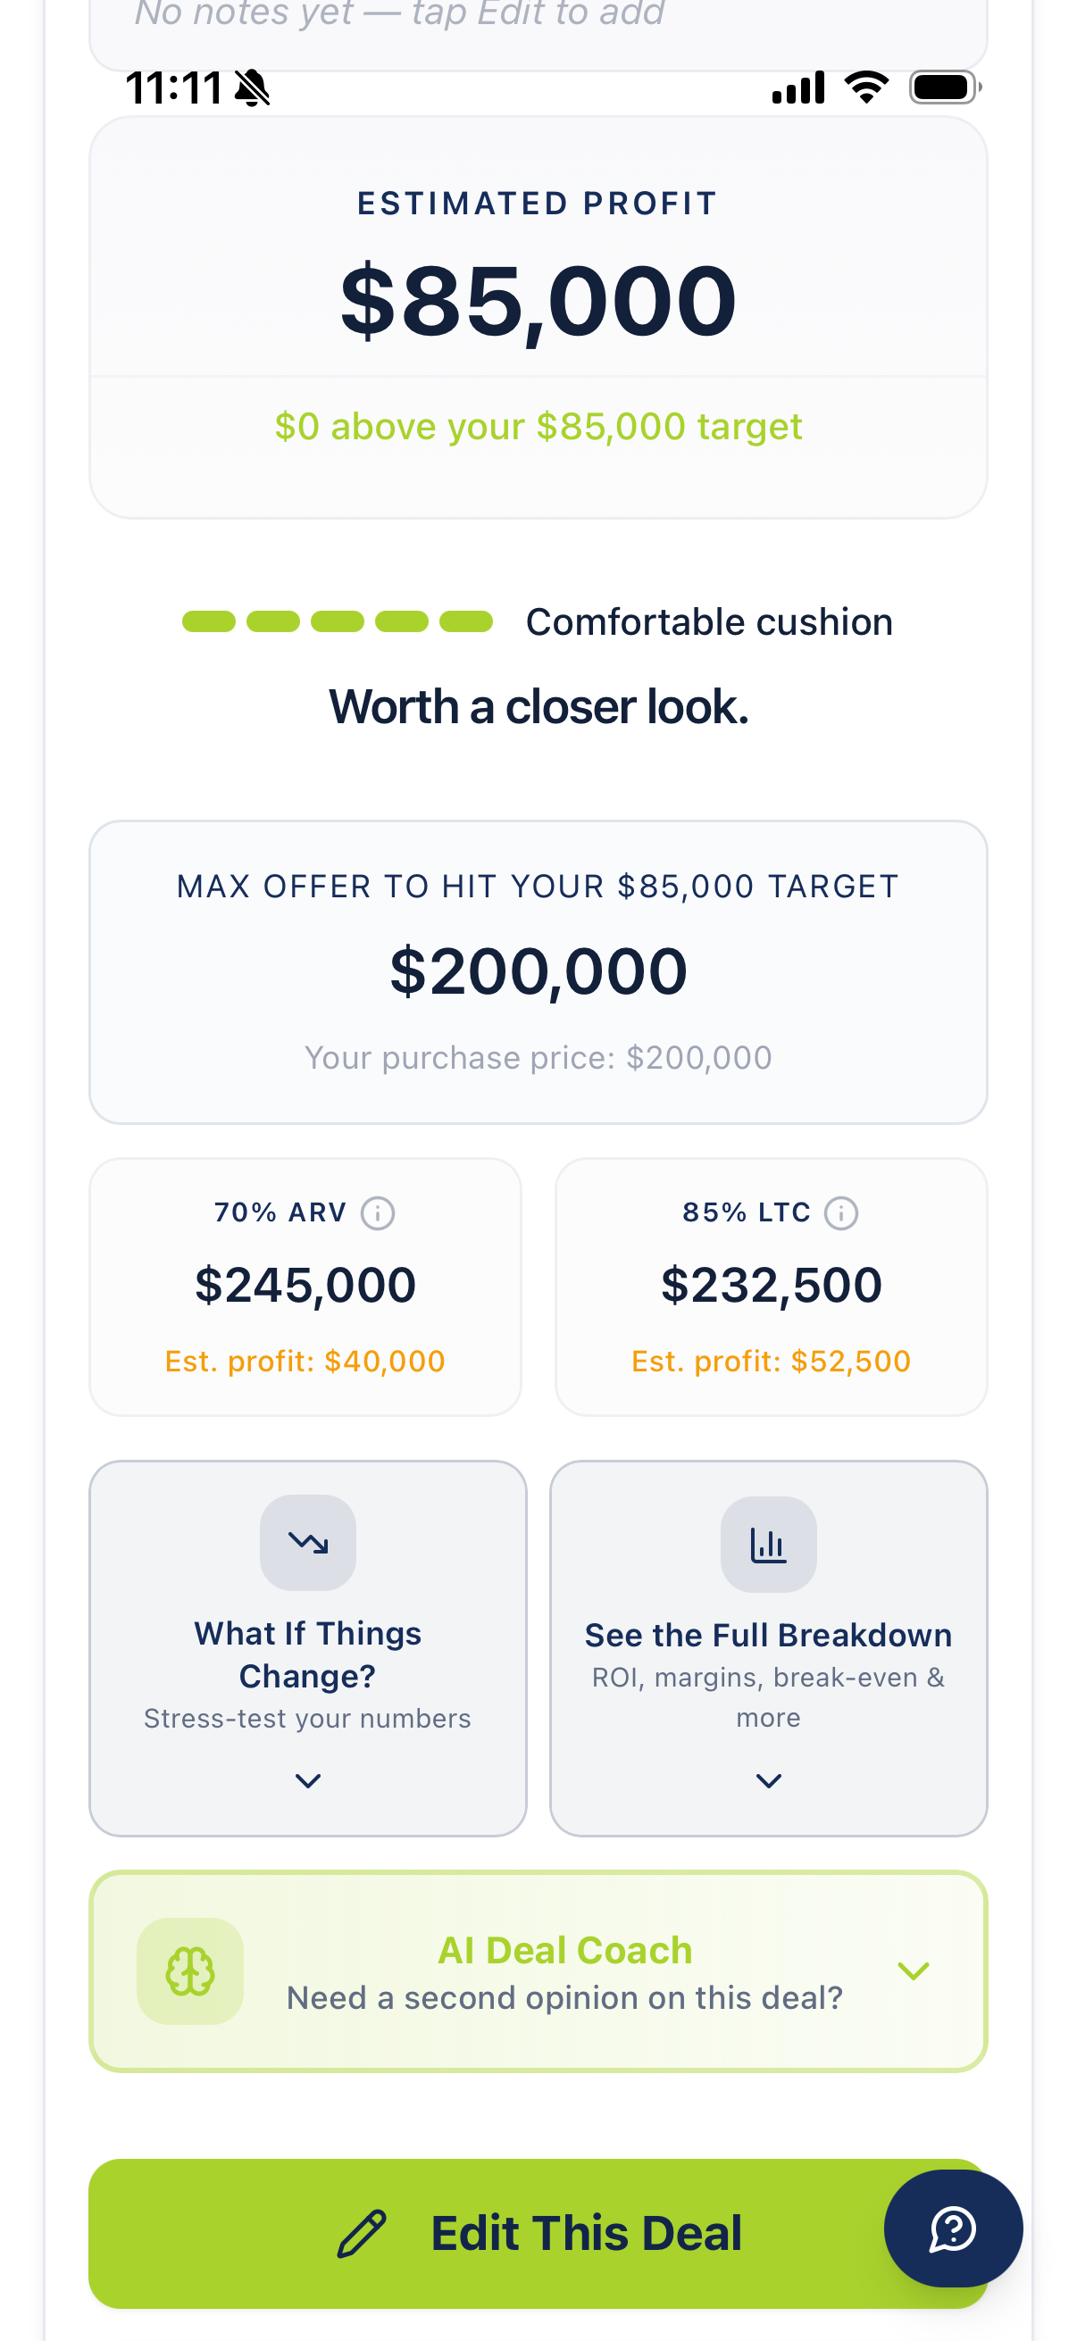Tap the green cushion rating bars
The image size is (1077, 2341).
(x=338, y=621)
